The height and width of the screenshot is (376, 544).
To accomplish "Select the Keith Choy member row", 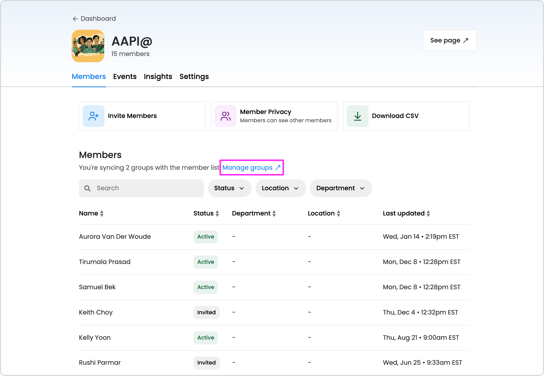I will pos(96,312).
